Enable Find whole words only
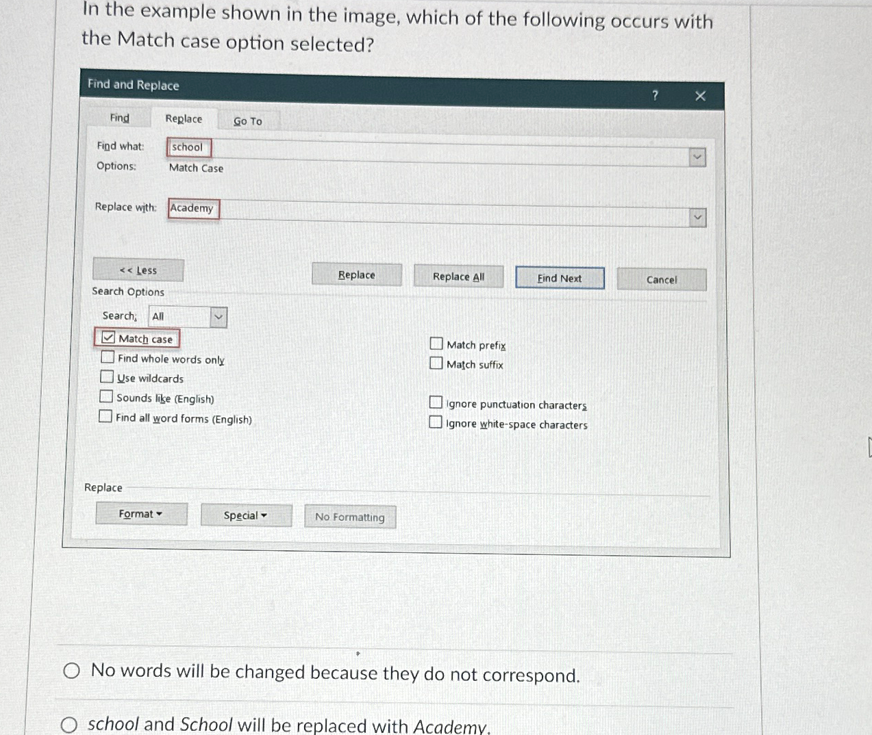This screenshot has height=735, width=872. click(108, 357)
